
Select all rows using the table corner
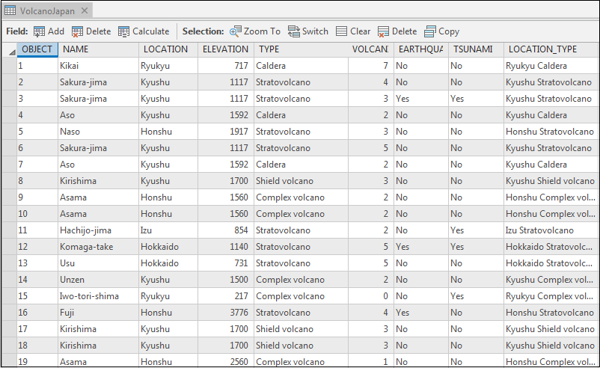tap(9, 49)
